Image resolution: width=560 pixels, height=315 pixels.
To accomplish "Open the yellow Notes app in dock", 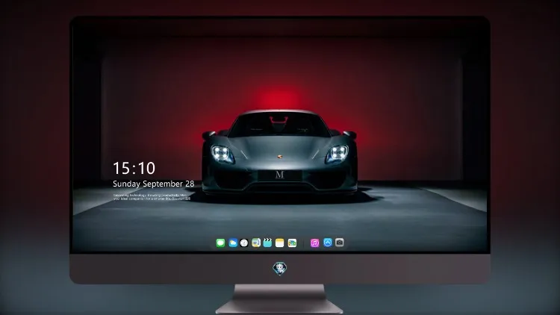I will [280, 243].
